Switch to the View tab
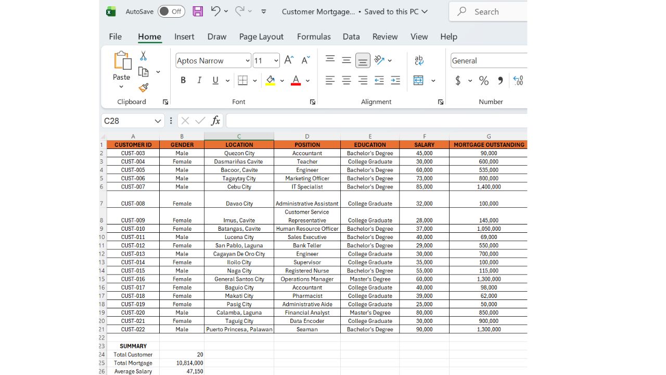 pyautogui.click(x=419, y=36)
